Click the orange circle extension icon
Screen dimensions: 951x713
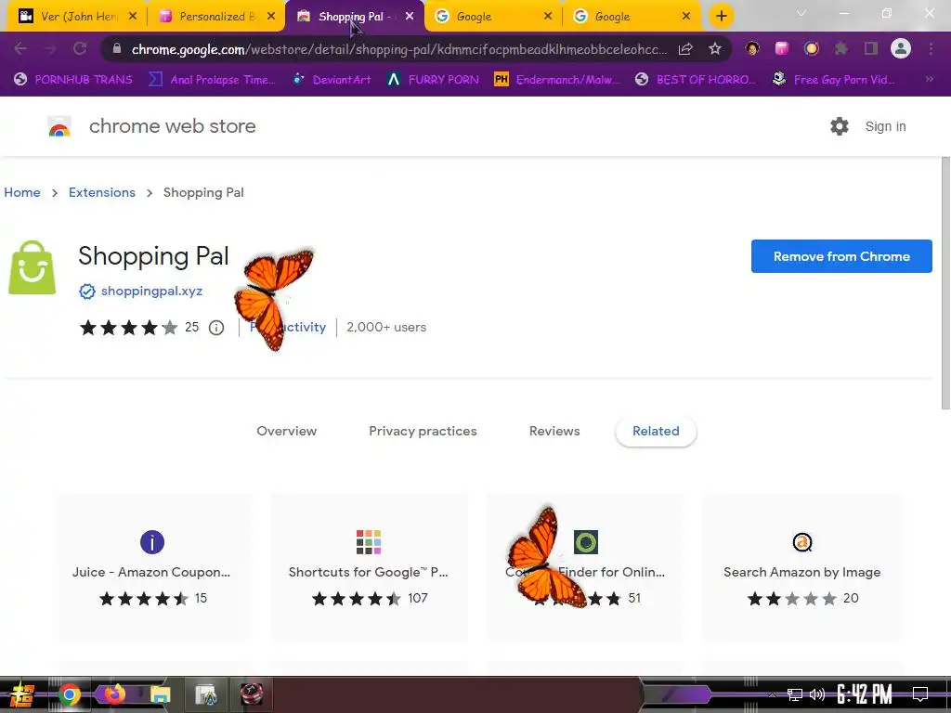click(x=812, y=48)
